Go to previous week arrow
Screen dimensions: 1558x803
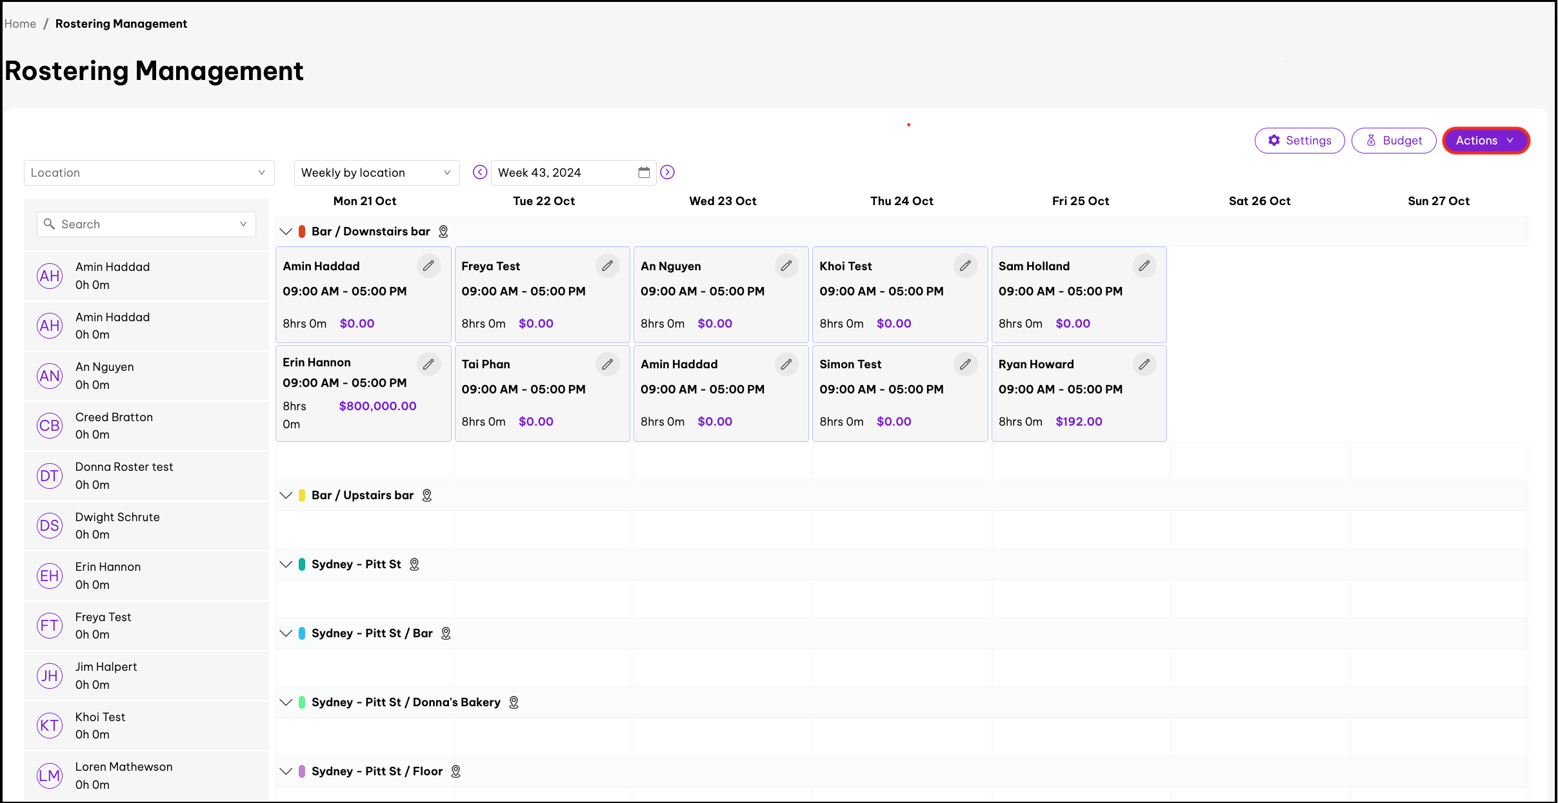coord(480,172)
